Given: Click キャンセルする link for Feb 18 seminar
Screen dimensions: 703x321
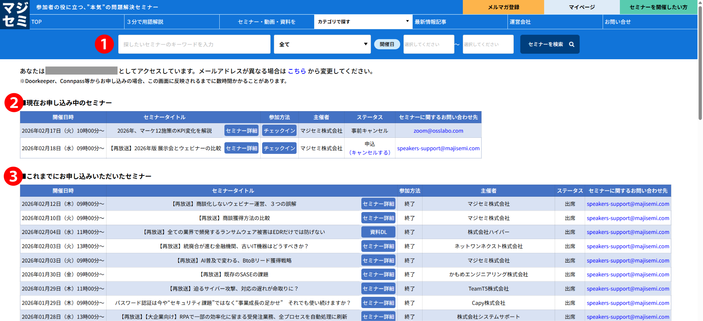Looking at the screenshot, I should point(370,152).
